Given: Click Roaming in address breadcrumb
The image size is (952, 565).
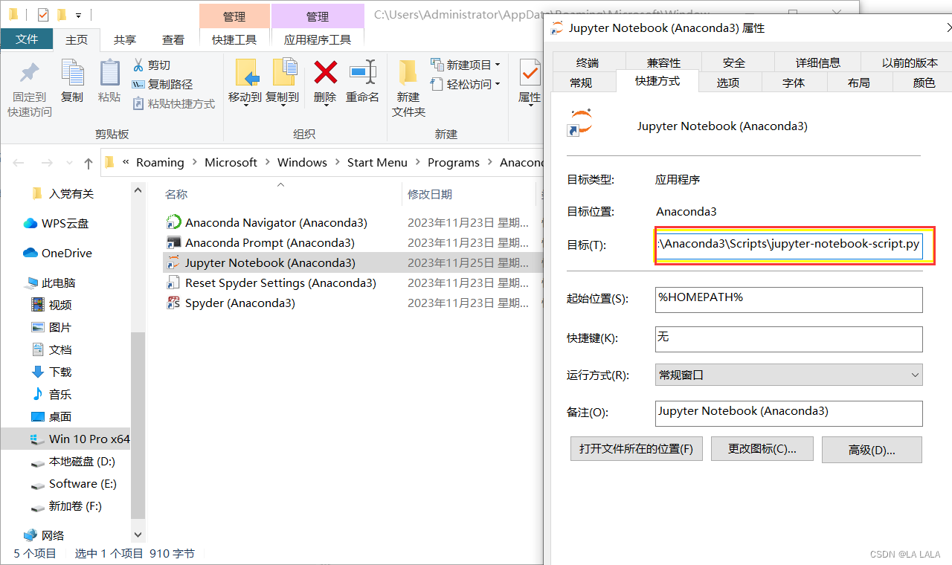Looking at the screenshot, I should 160,162.
